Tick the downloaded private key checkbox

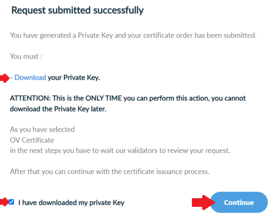pos(12,202)
